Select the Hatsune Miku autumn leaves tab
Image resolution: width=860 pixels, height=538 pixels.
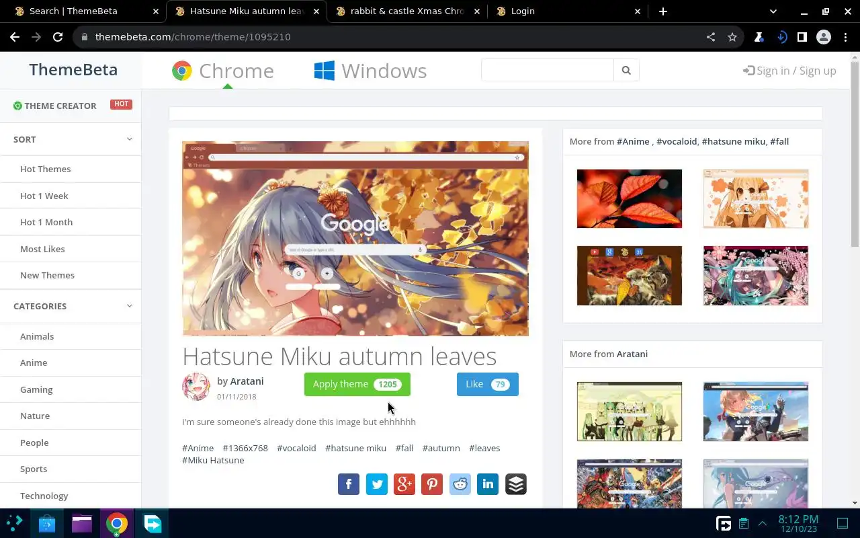pyautogui.click(x=246, y=11)
